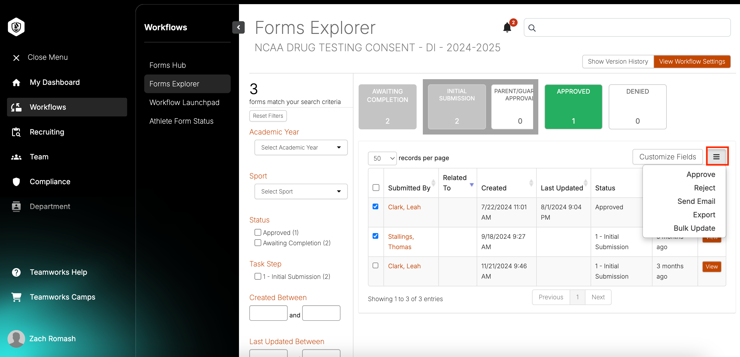Open the Compliance shield icon
740x357 pixels.
coord(16,182)
